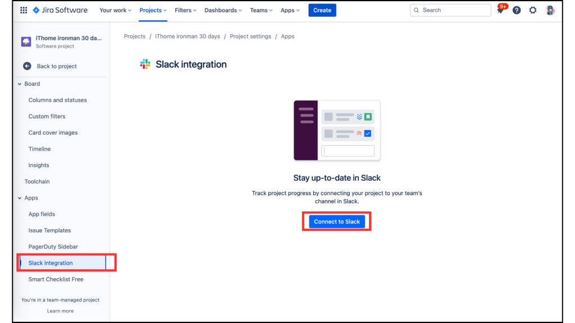Click the Slack illustration image
The height and width of the screenshot is (323, 575).
point(337,130)
